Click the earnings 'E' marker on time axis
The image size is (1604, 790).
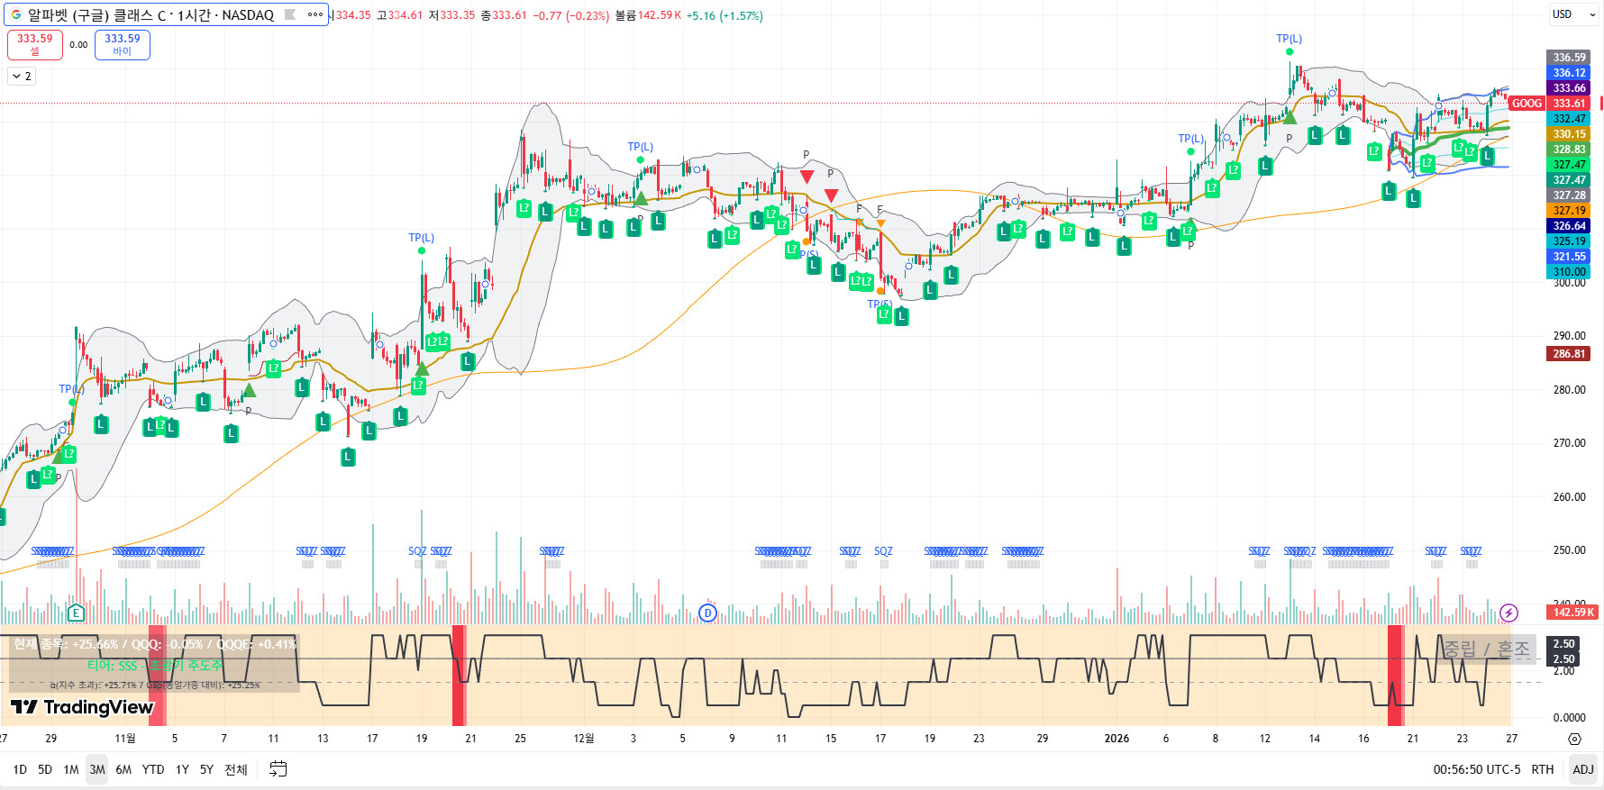coord(76,613)
